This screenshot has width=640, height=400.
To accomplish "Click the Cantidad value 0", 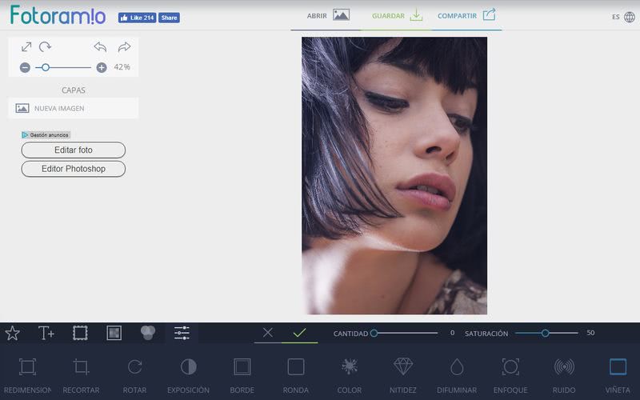I will (x=452, y=333).
